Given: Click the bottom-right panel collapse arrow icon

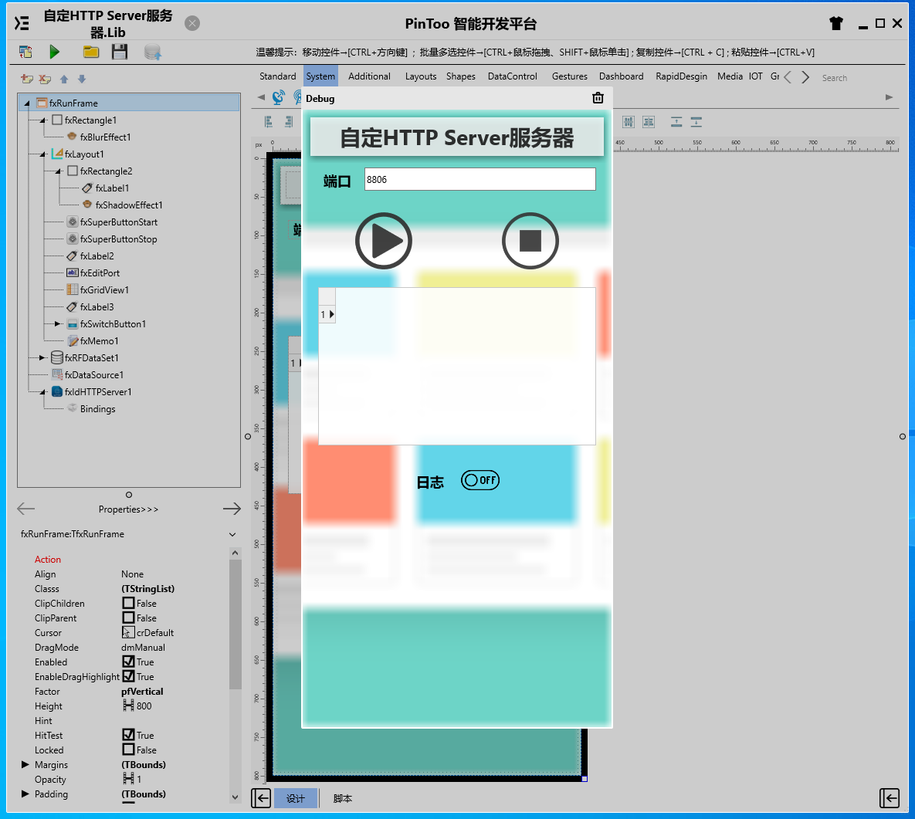Looking at the screenshot, I should click(x=890, y=798).
